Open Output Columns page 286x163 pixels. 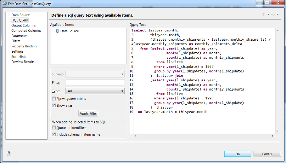tap(23, 25)
